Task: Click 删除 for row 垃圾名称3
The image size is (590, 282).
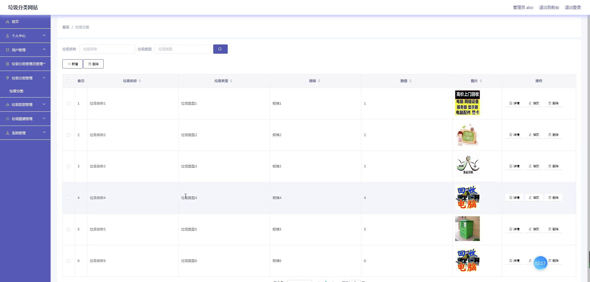Action: pos(553,166)
